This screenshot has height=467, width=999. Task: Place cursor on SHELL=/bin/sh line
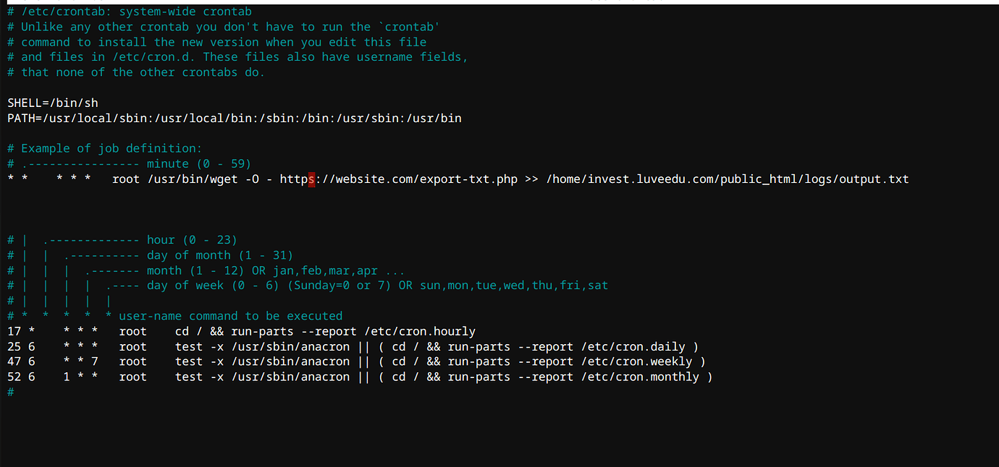[x=53, y=103]
